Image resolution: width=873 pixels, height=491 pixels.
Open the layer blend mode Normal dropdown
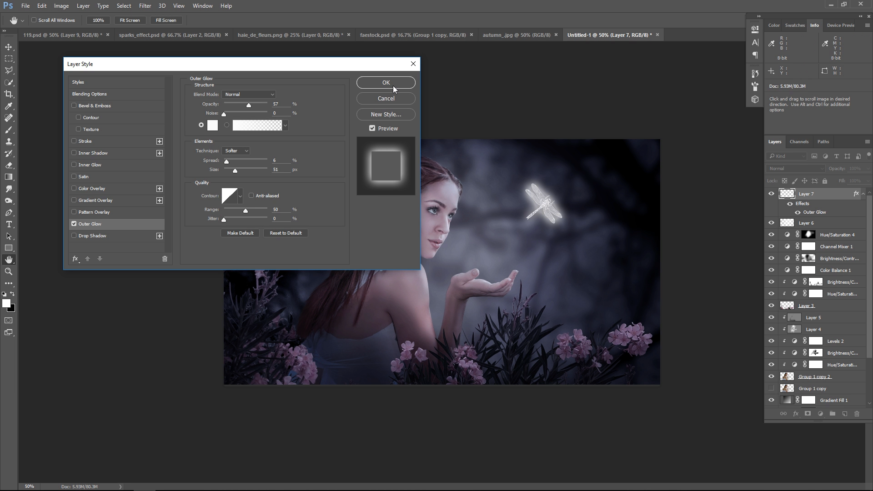click(795, 169)
